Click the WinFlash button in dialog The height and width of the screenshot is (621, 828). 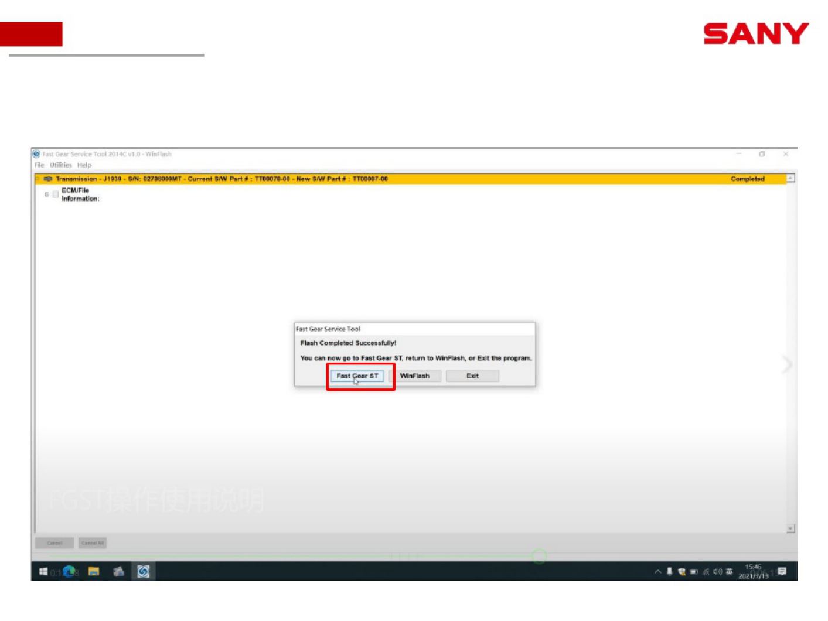pos(414,376)
